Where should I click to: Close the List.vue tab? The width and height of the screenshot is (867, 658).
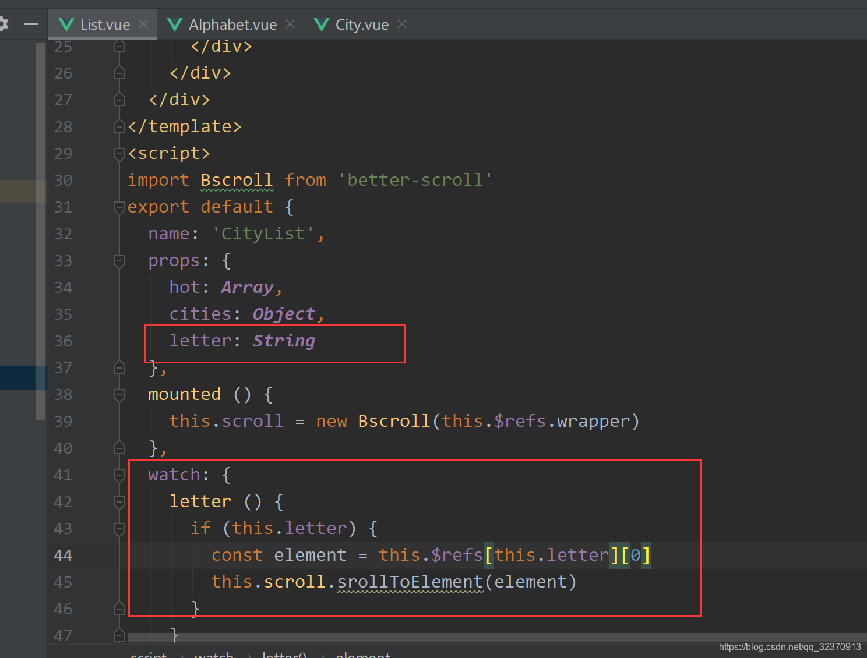(x=143, y=24)
